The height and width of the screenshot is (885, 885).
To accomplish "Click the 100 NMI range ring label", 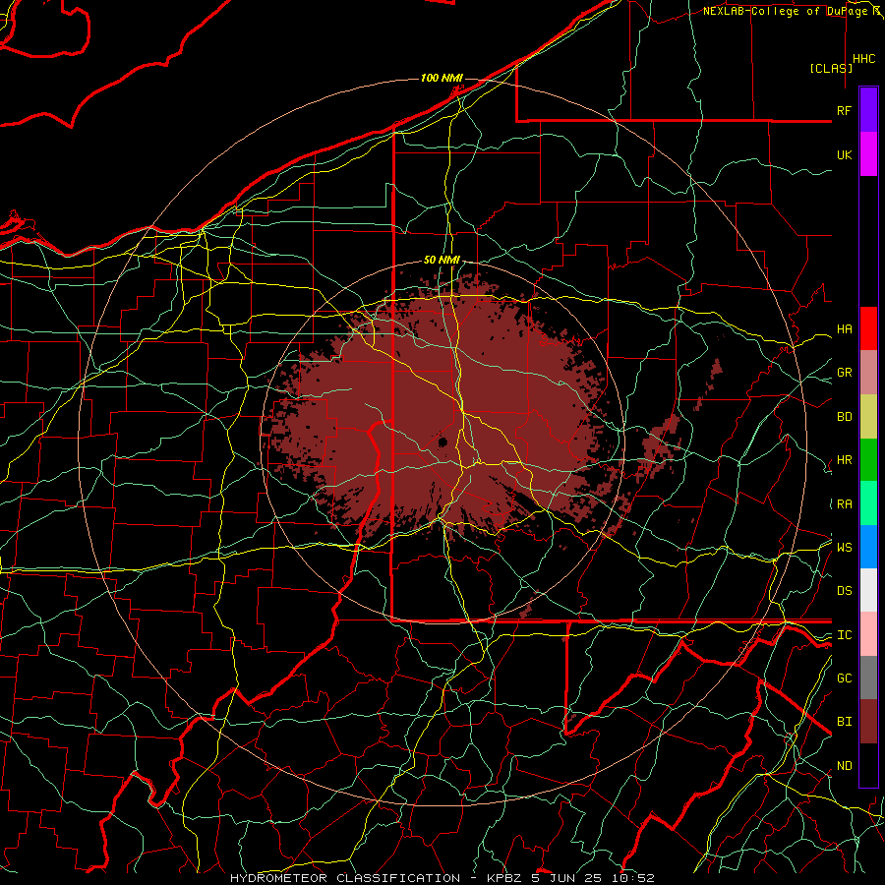I will [442, 78].
